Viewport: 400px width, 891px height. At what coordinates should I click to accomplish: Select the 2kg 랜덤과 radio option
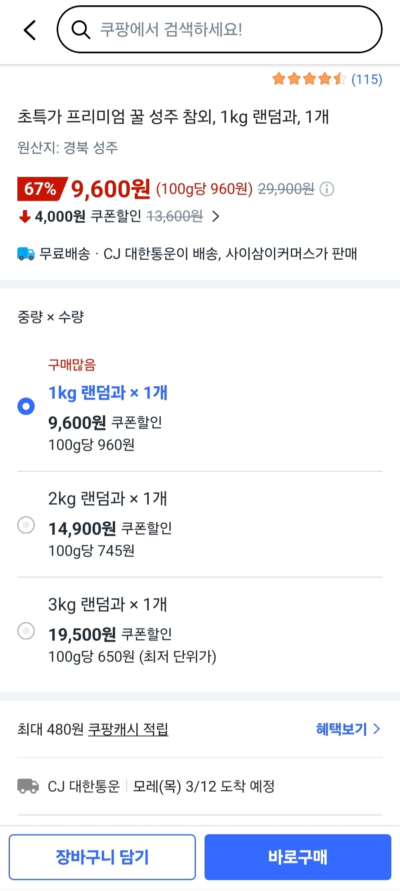point(26,525)
